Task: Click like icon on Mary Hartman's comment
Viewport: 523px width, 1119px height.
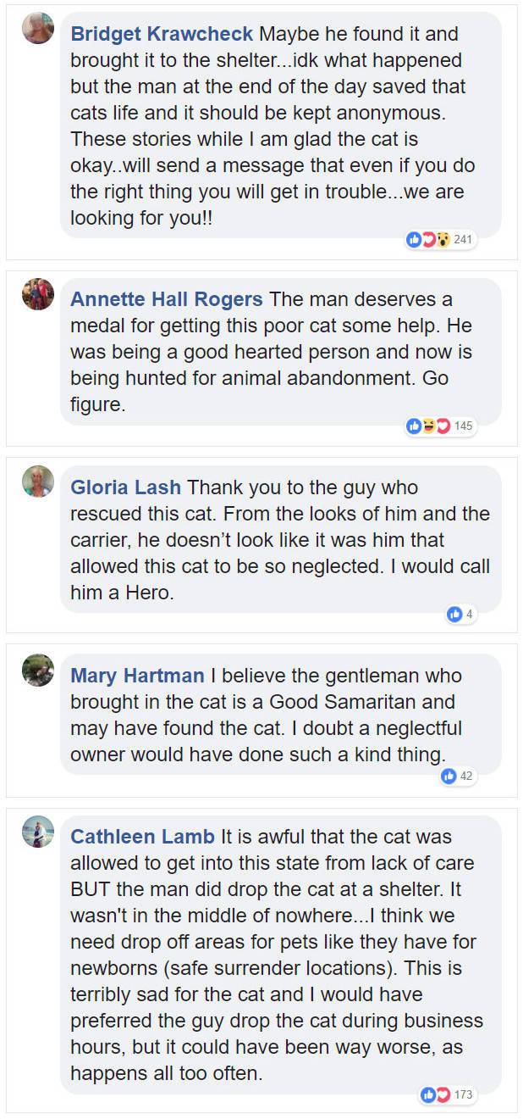Action: click(449, 776)
